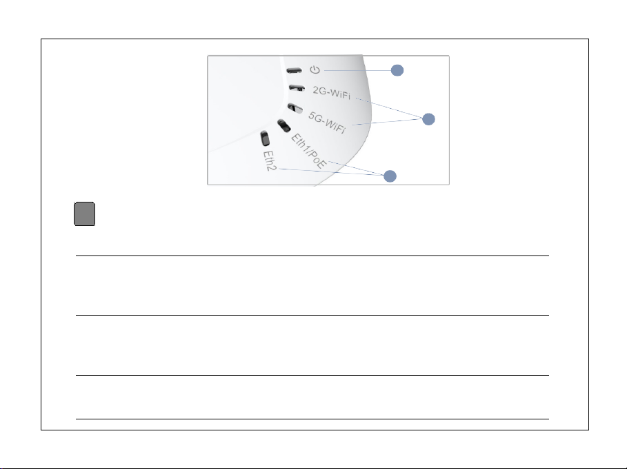Click the power symbol icon
The width and height of the screenshot is (627, 469).
315,70
